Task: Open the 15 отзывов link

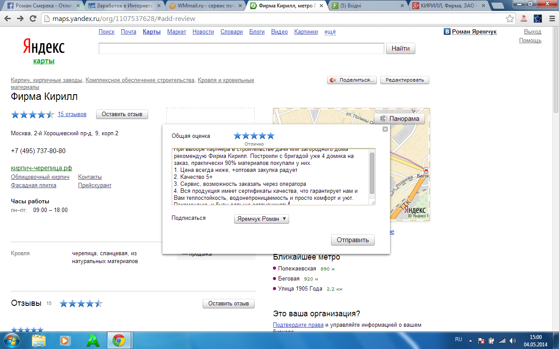Action: click(x=72, y=114)
